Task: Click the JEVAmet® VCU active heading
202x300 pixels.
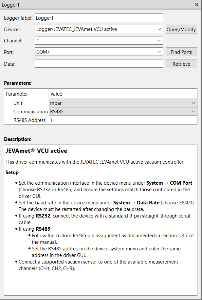Action: coord(36,151)
